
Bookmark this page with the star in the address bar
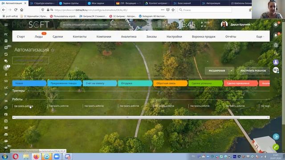(x=173, y=10)
